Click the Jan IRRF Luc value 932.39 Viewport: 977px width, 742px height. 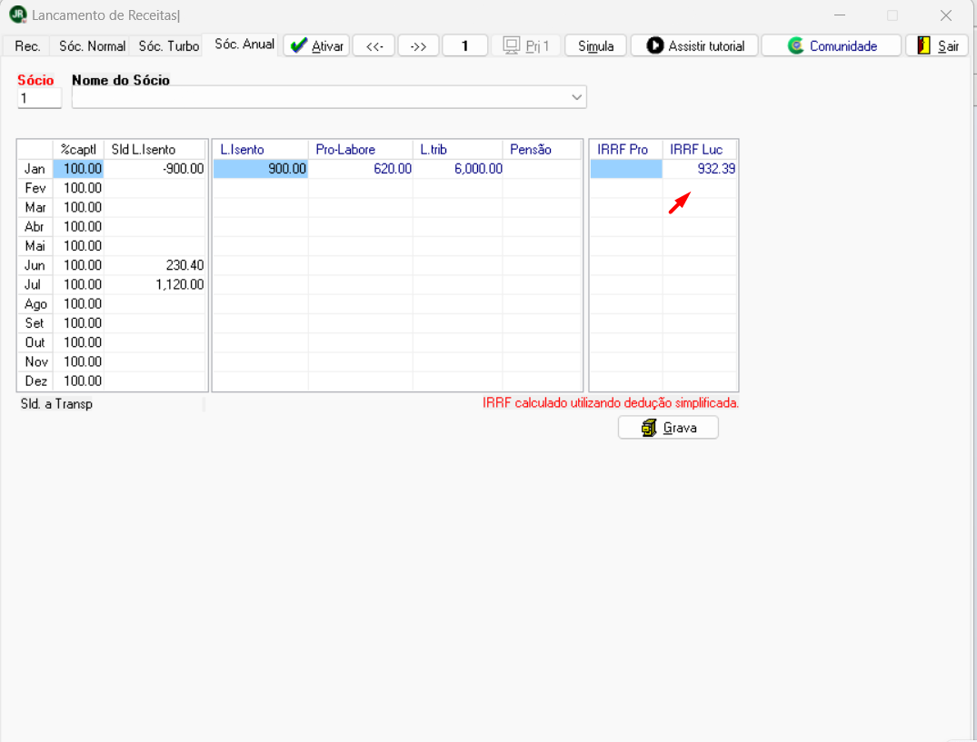coord(716,169)
